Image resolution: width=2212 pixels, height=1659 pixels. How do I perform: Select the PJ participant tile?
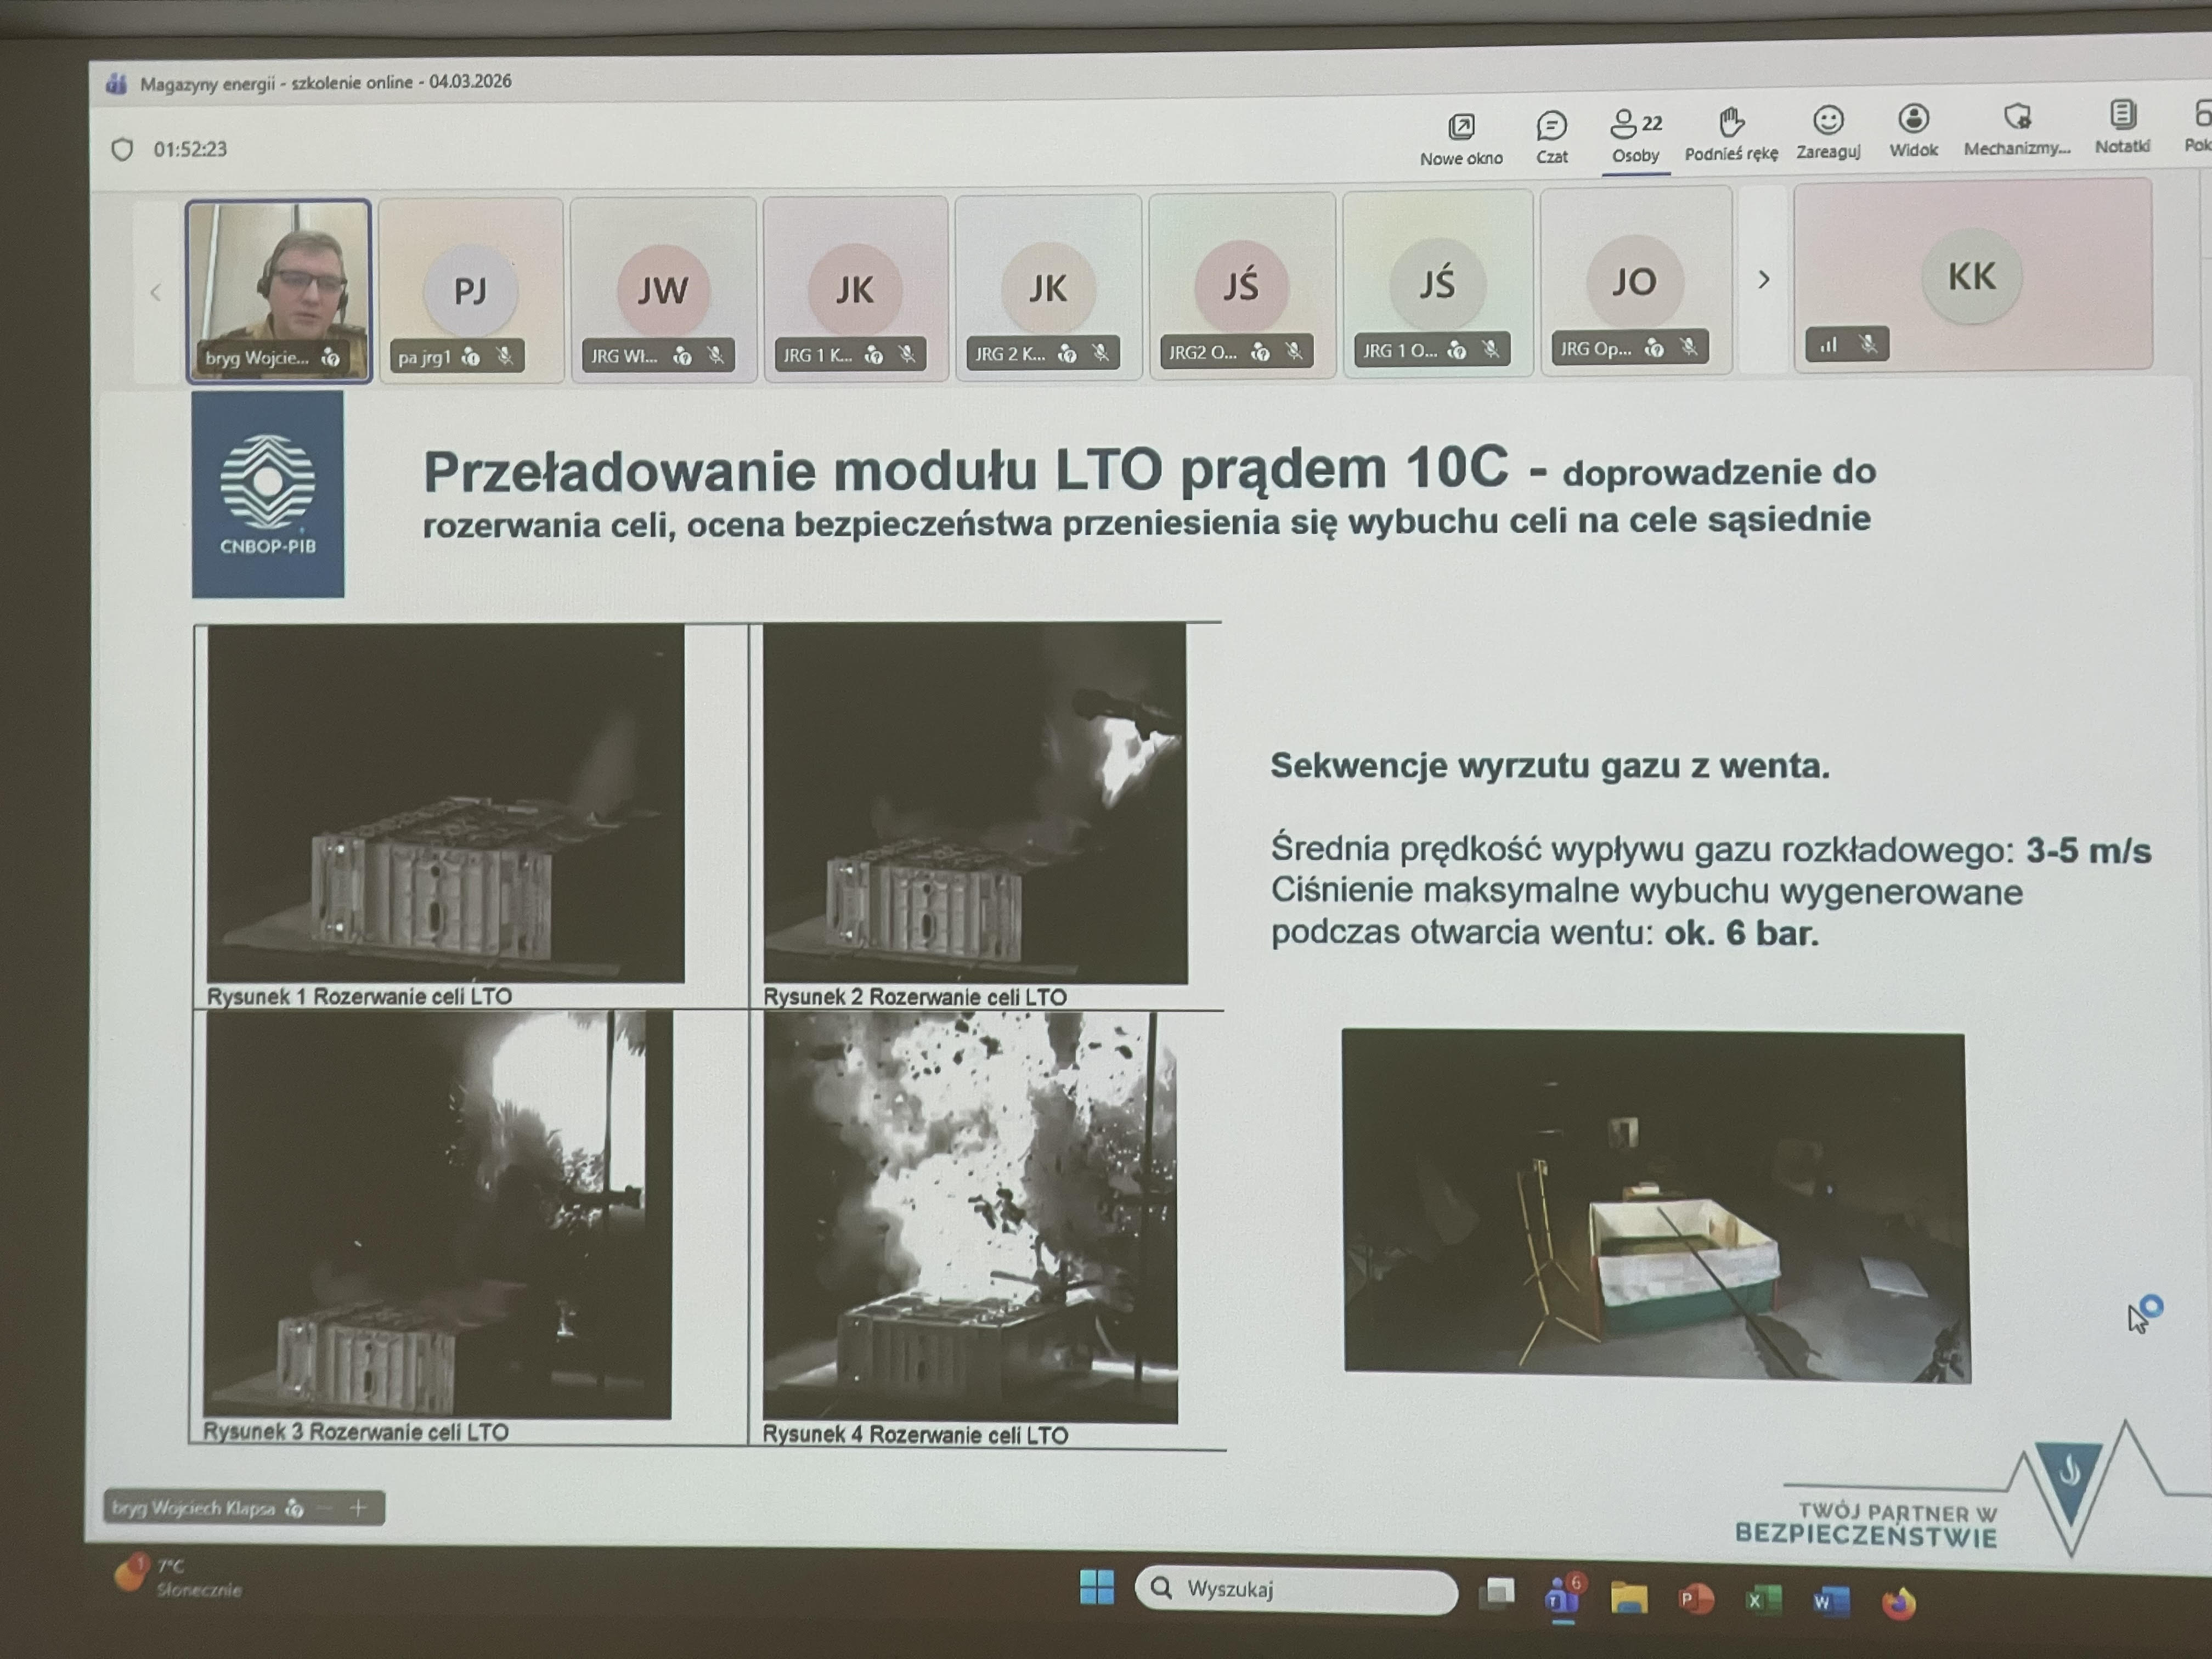pos(471,290)
